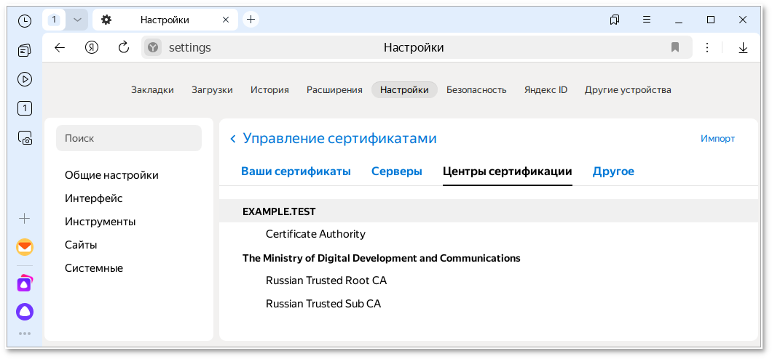Select Russian Trusted Sub CA certificate

[x=323, y=304]
